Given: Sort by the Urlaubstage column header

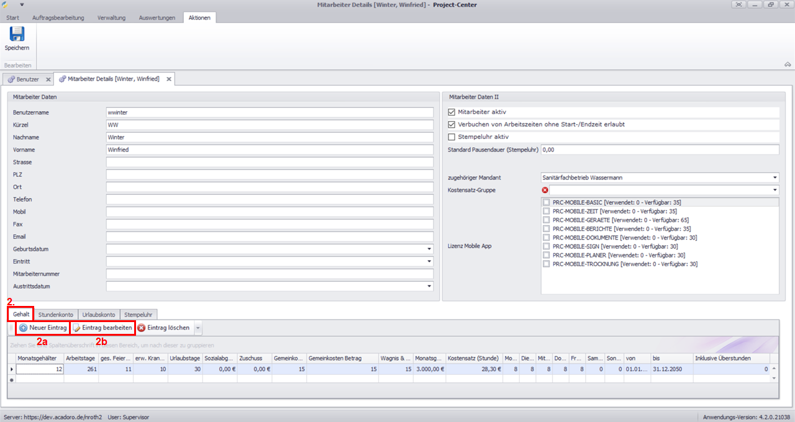Looking at the screenshot, I should 184,358.
